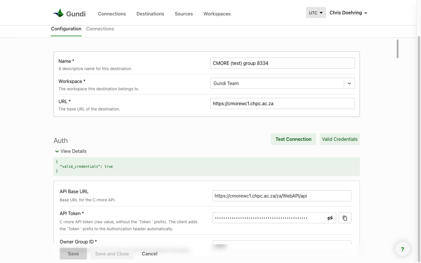Click the Test Connection button
The width and height of the screenshot is (421, 263).
coord(294,139)
